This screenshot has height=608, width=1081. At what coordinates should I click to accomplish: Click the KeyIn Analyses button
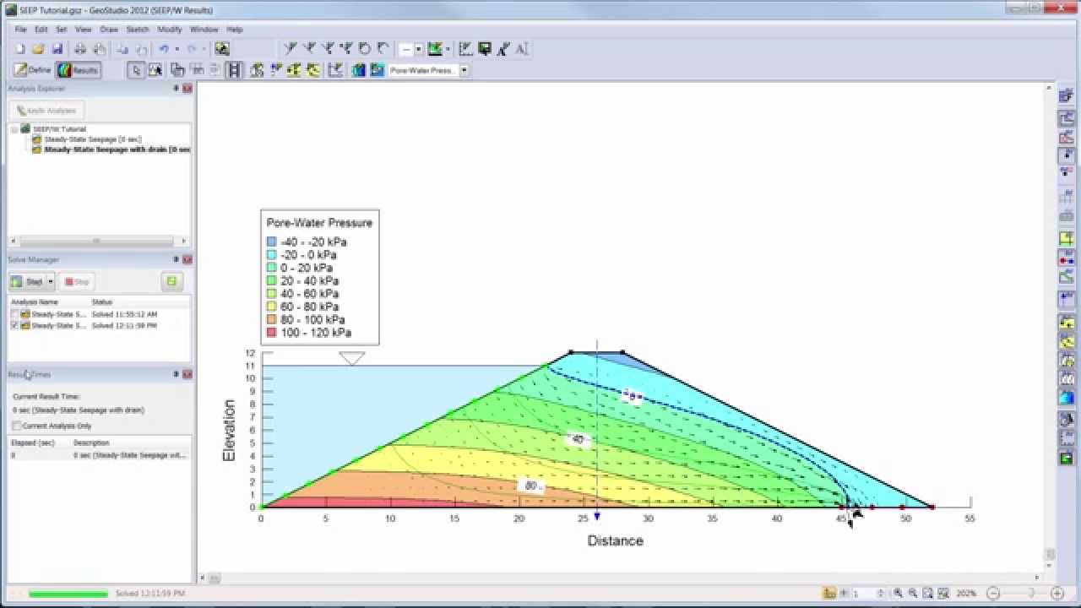pos(46,111)
